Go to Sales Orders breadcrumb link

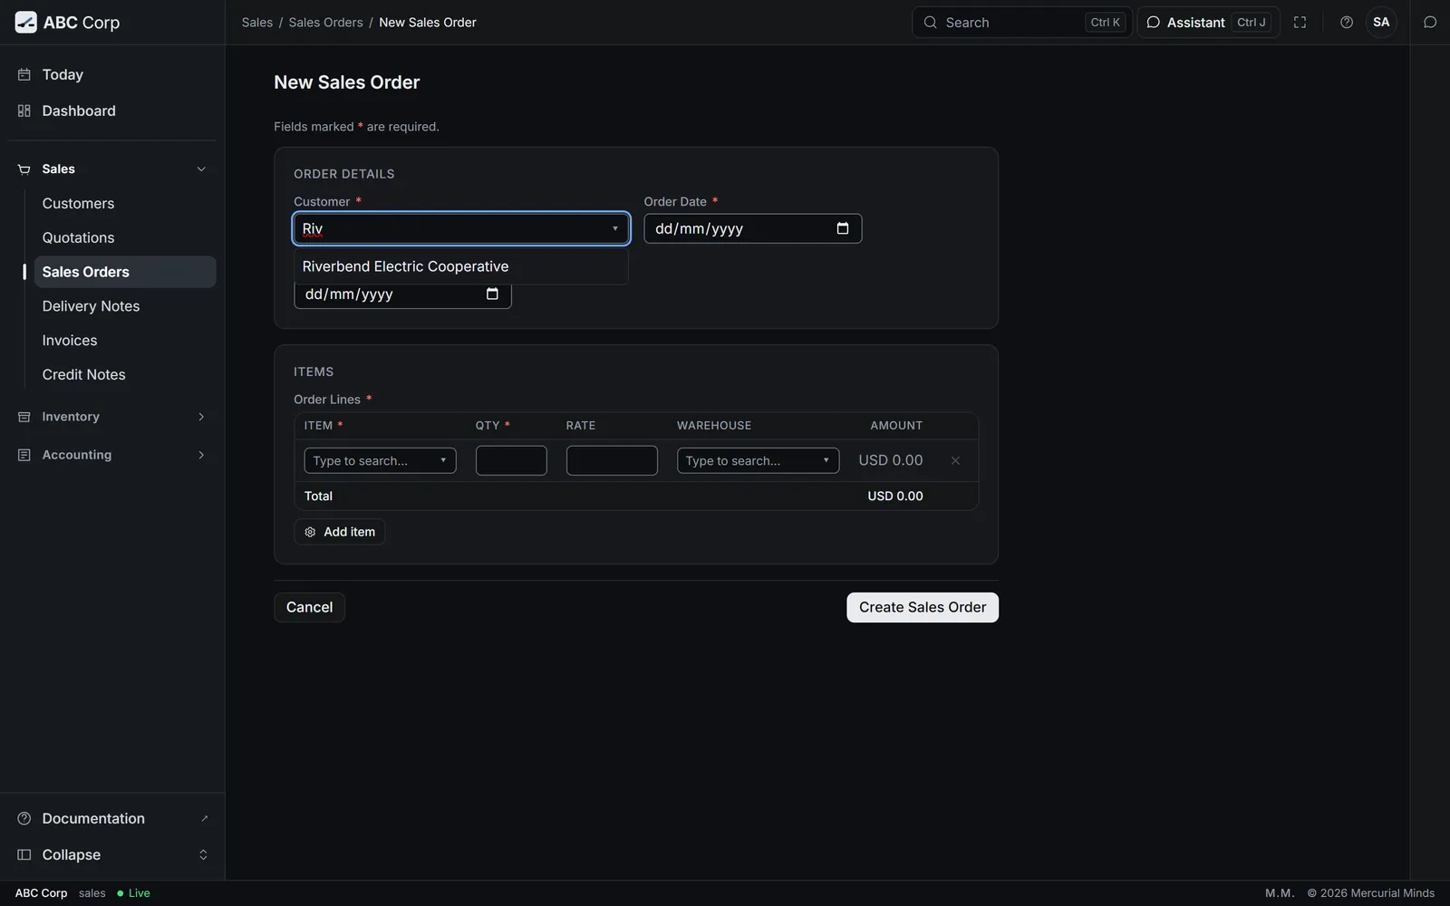(x=325, y=23)
